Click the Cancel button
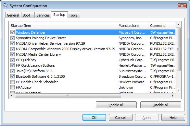 click(x=120, y=118)
